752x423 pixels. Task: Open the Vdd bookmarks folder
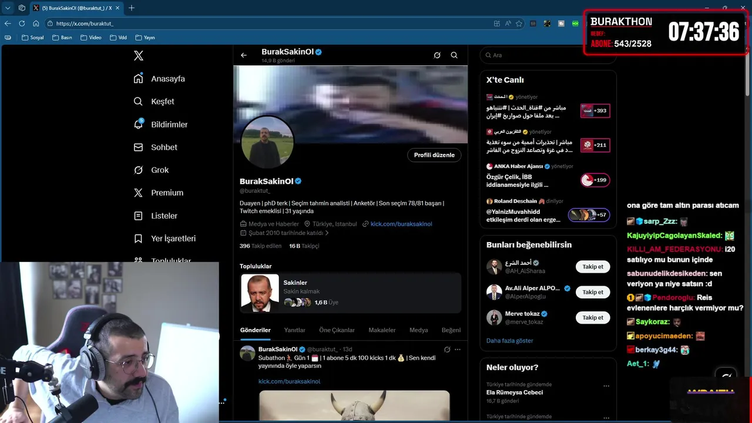tap(118, 38)
